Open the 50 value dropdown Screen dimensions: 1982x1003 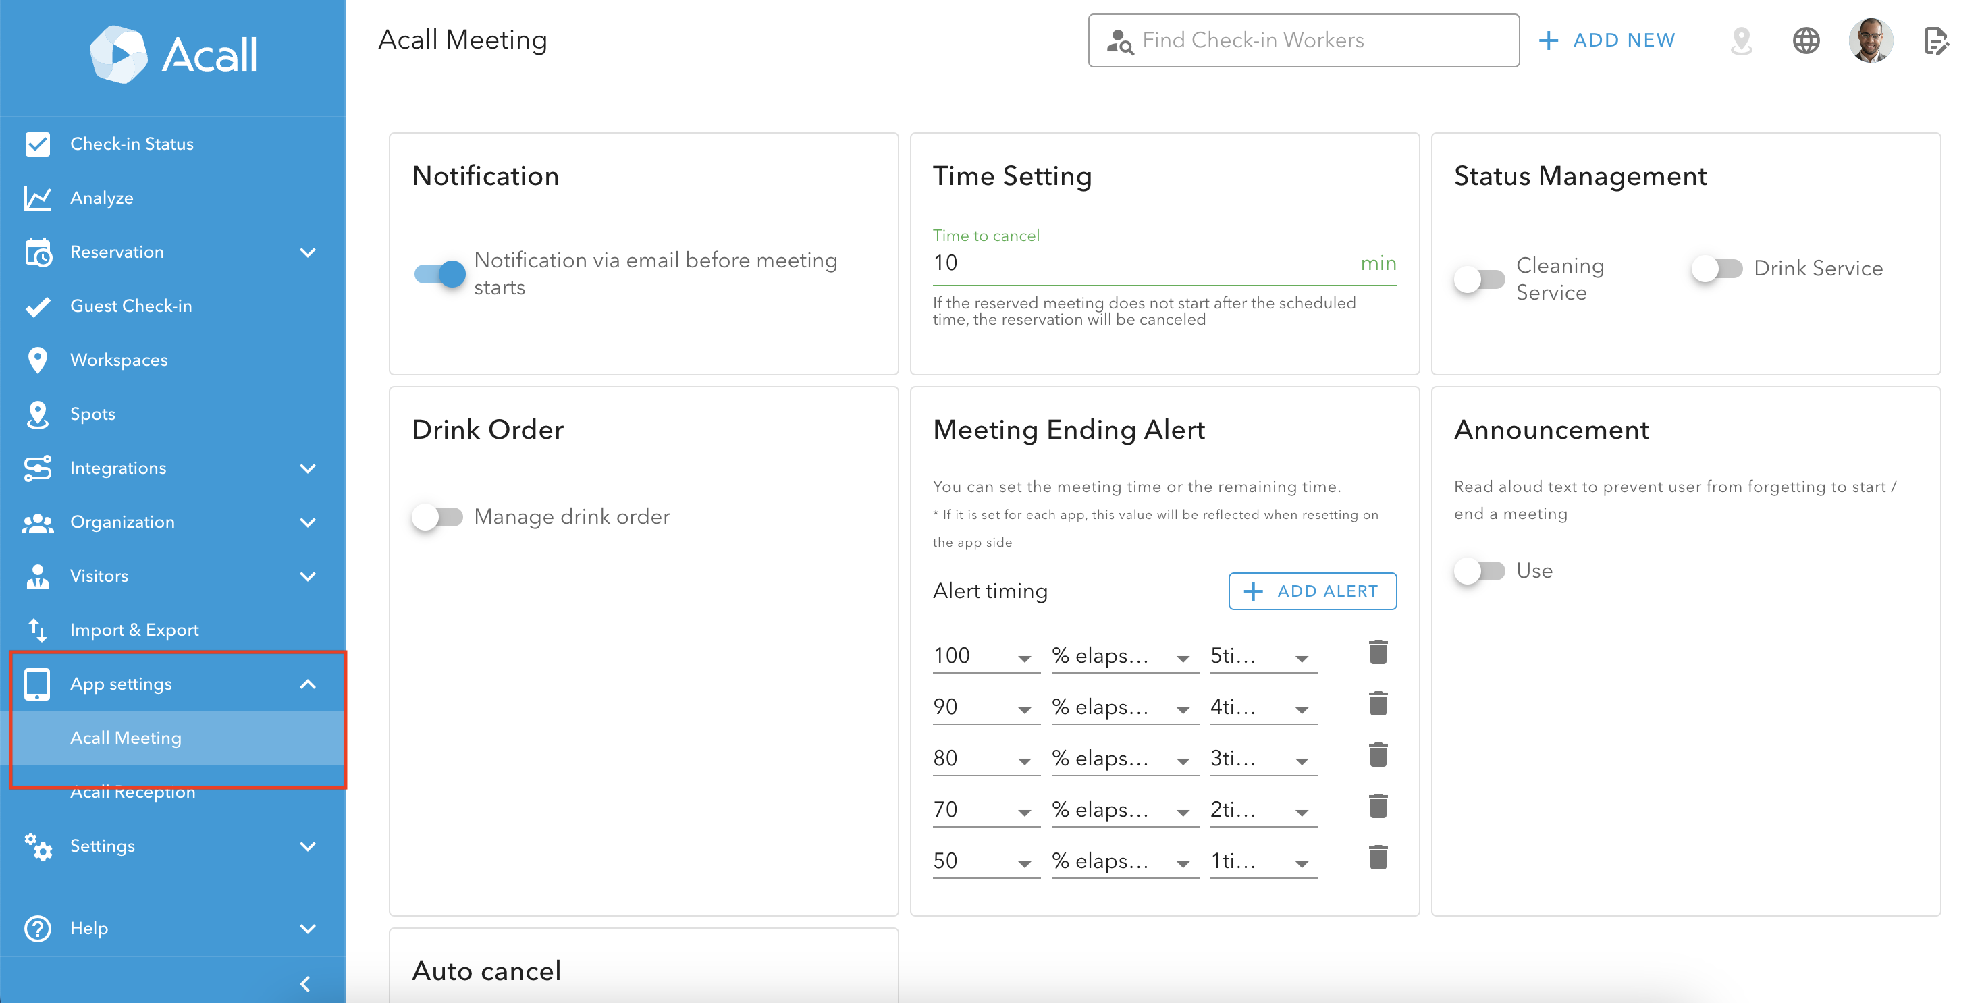[986, 861]
